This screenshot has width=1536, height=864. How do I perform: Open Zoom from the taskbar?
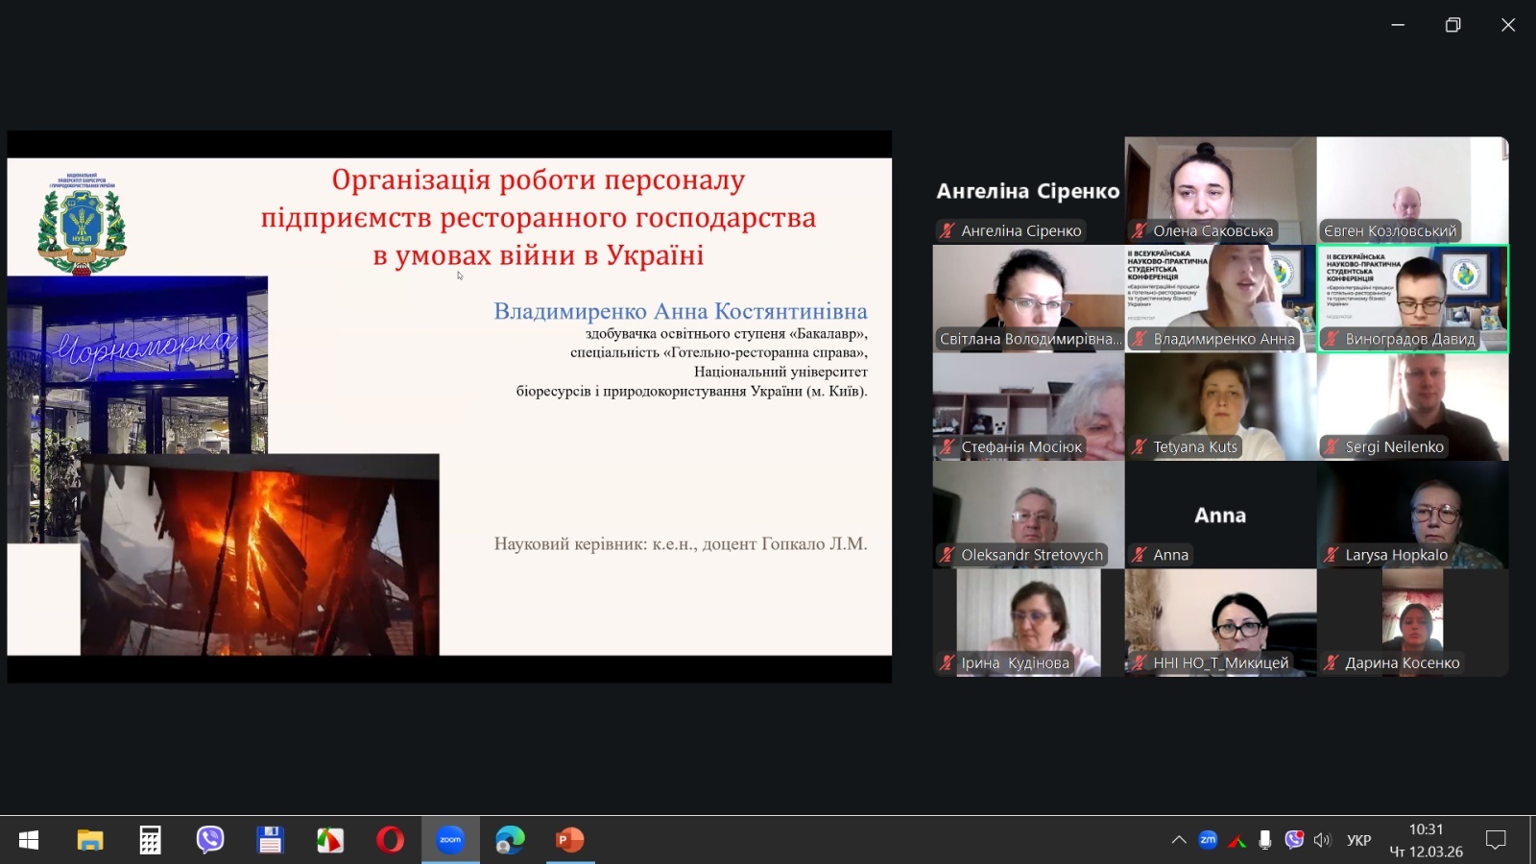tap(450, 840)
